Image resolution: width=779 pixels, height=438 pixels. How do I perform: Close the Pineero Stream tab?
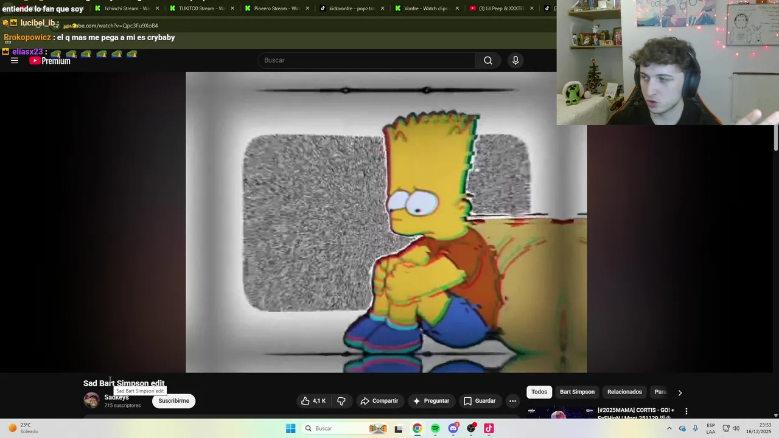click(x=307, y=9)
